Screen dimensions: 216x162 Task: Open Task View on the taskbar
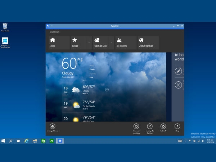point(18,141)
